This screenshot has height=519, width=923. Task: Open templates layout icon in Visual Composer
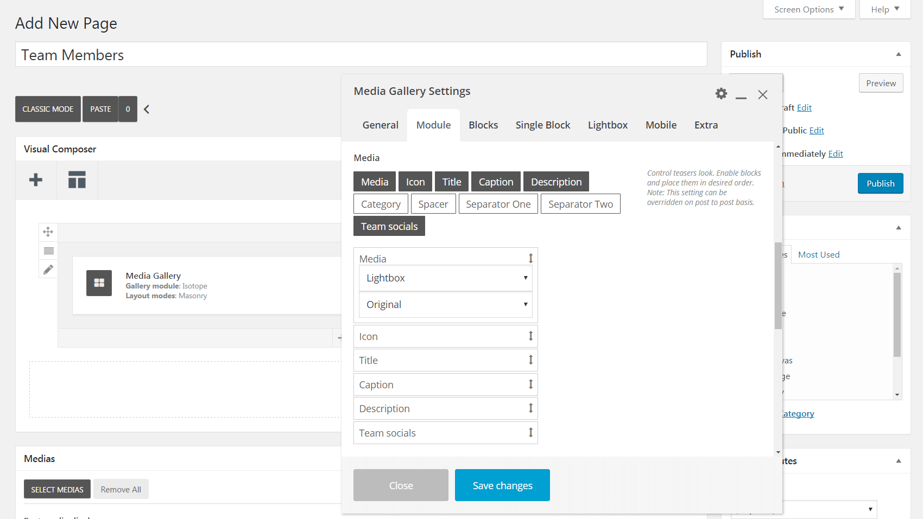(77, 180)
